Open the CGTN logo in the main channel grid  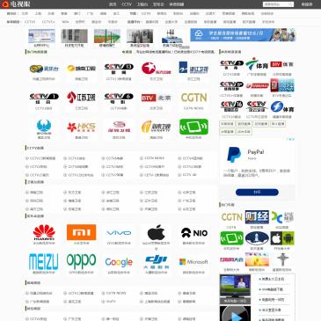click(x=193, y=98)
